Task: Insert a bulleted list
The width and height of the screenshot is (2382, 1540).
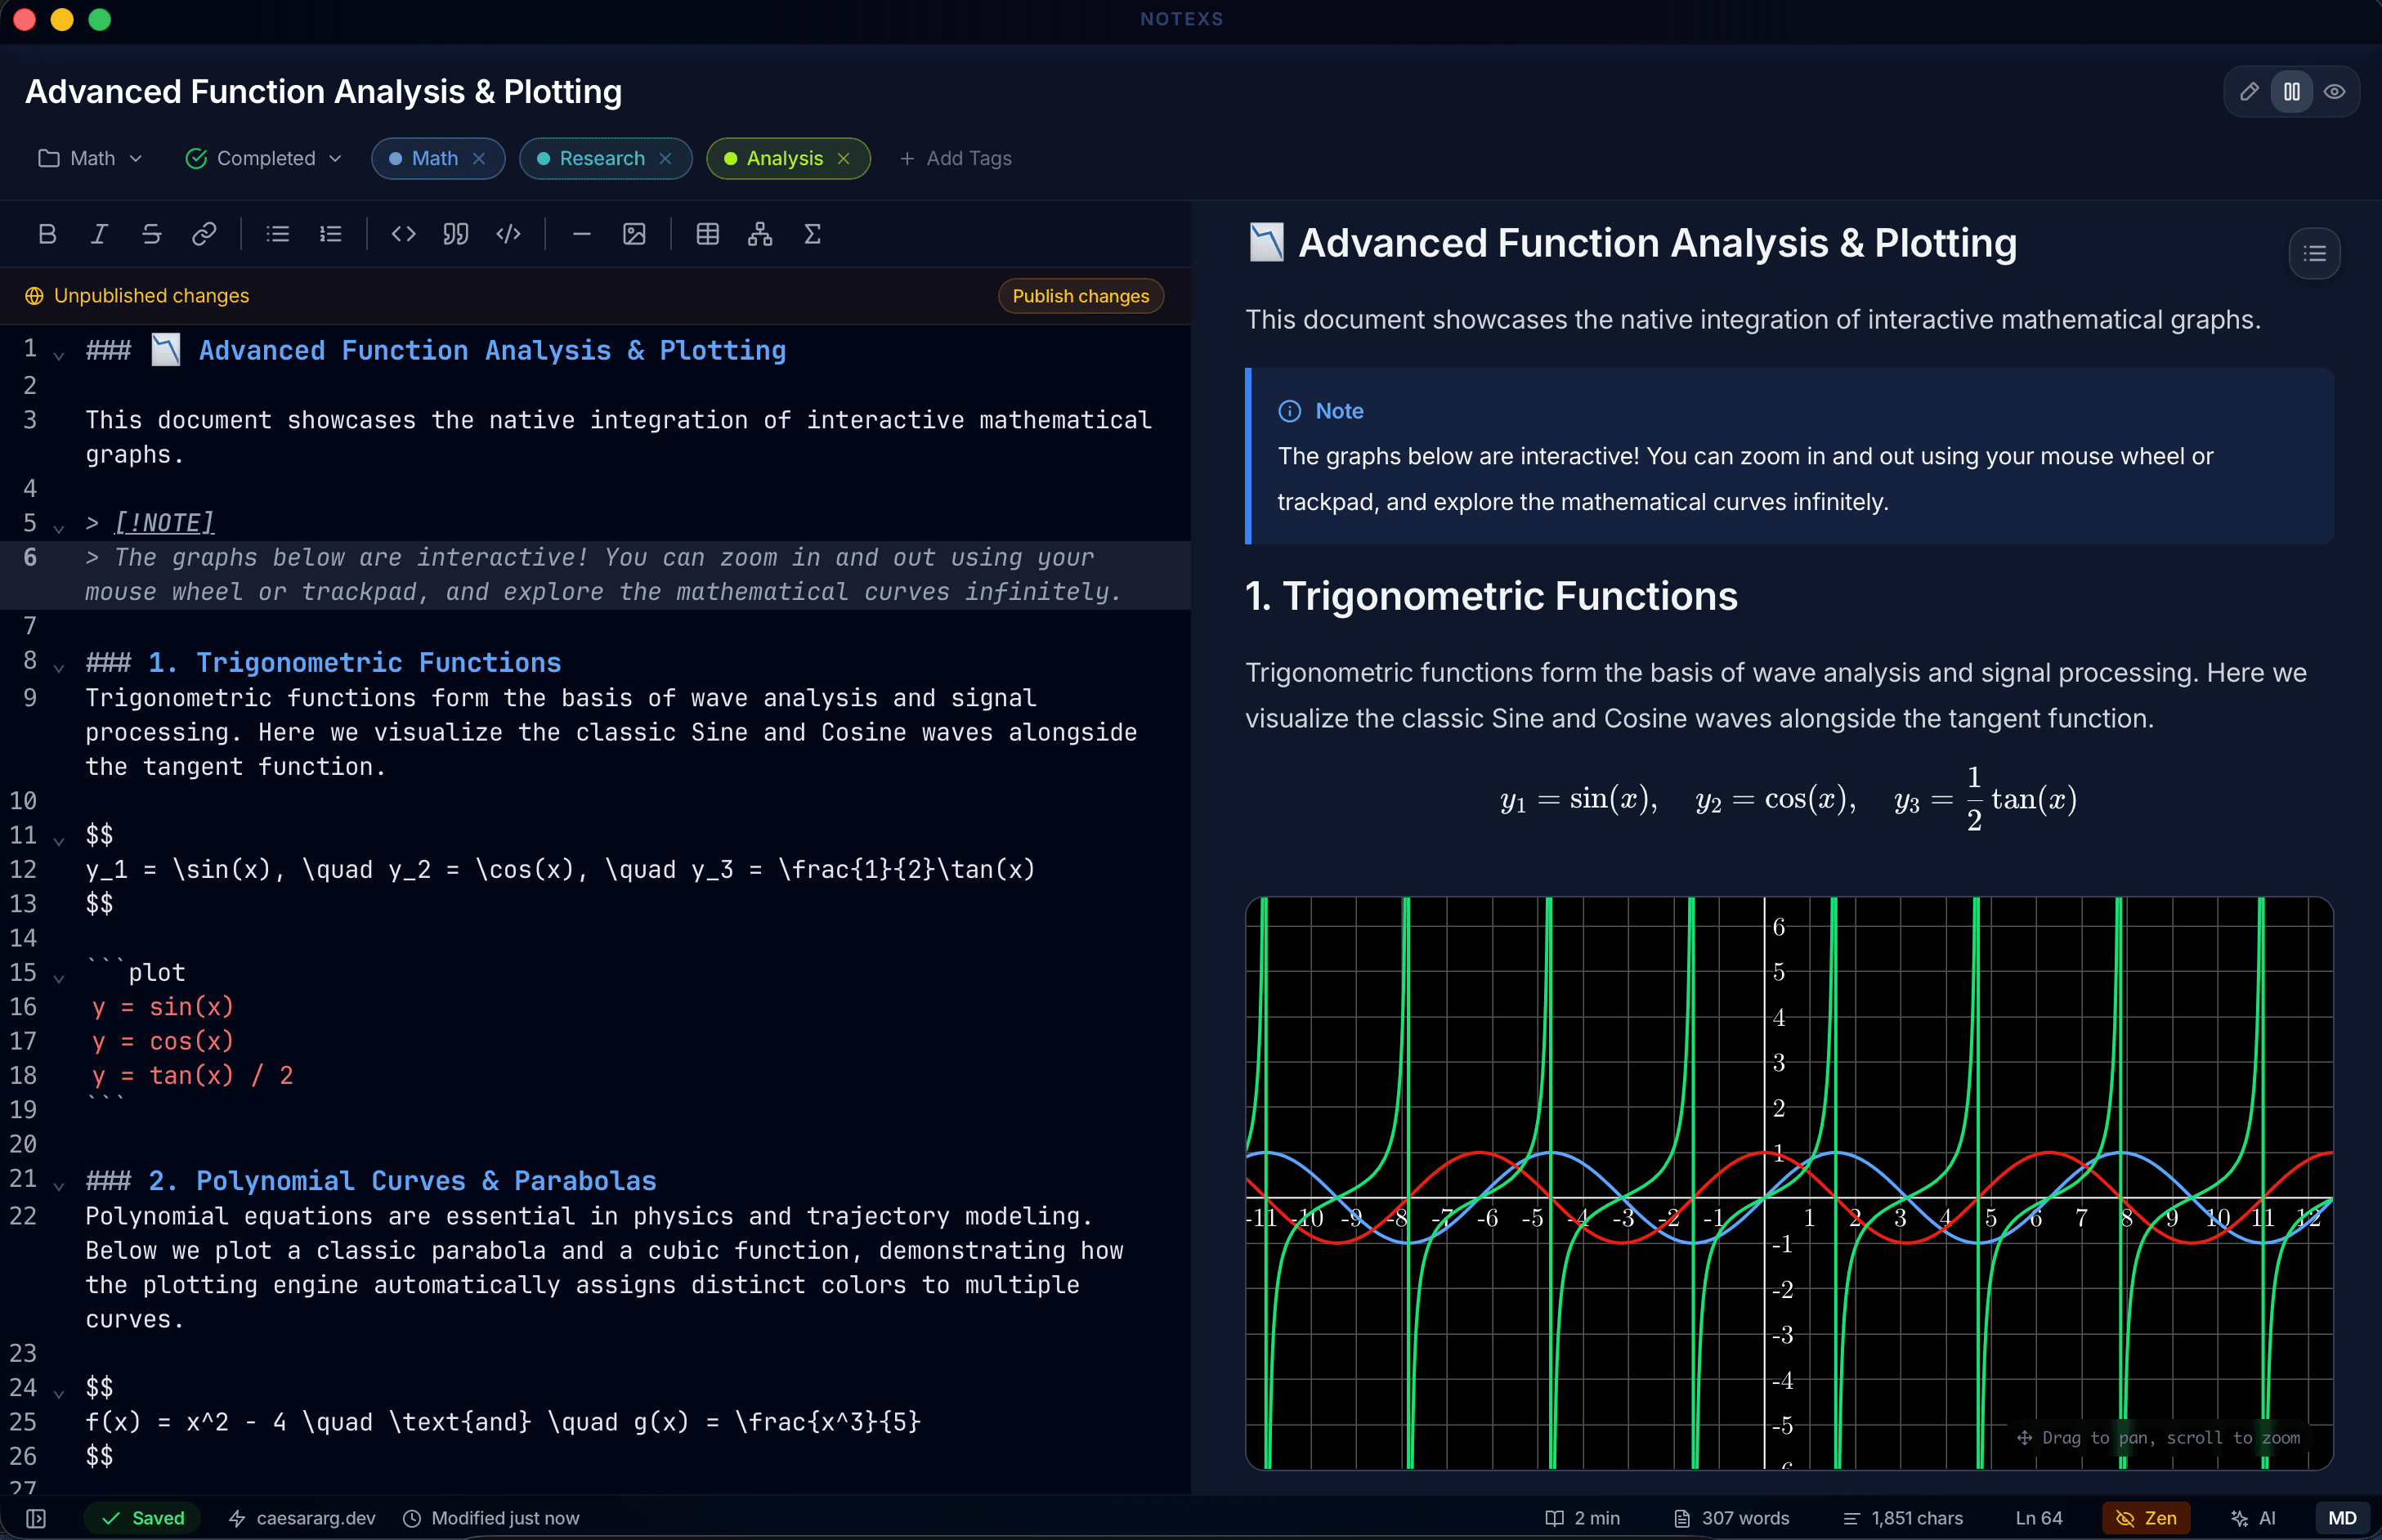Action: (x=278, y=234)
